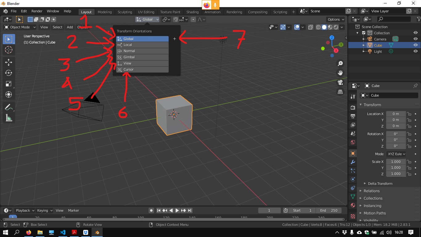Screen dimensions: 421x237
Task: Hide the Camera in the outliner
Action: (x=416, y=39)
